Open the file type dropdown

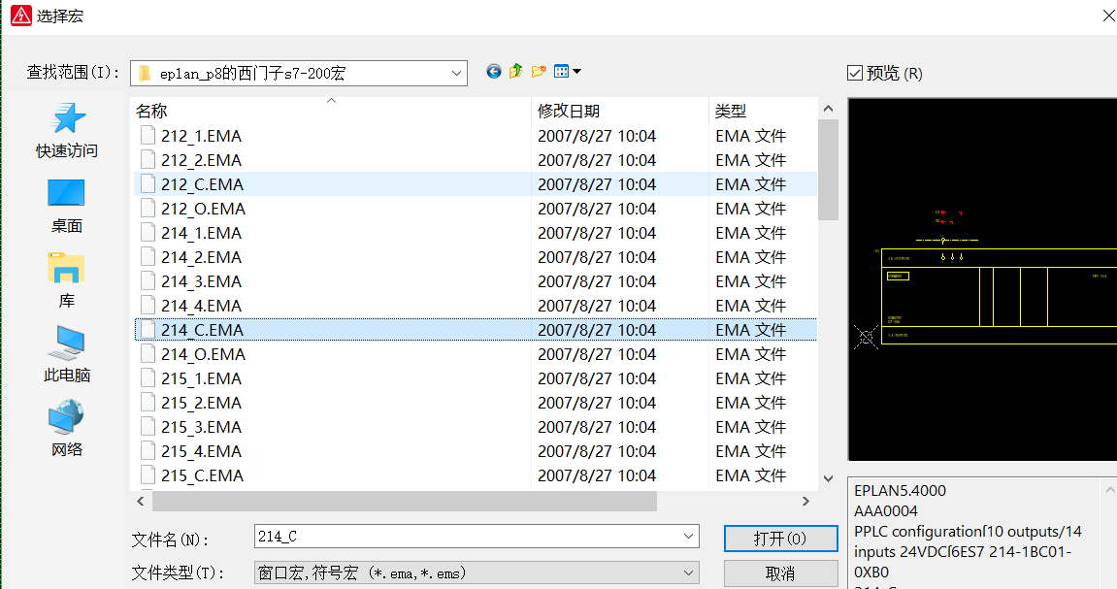(688, 573)
